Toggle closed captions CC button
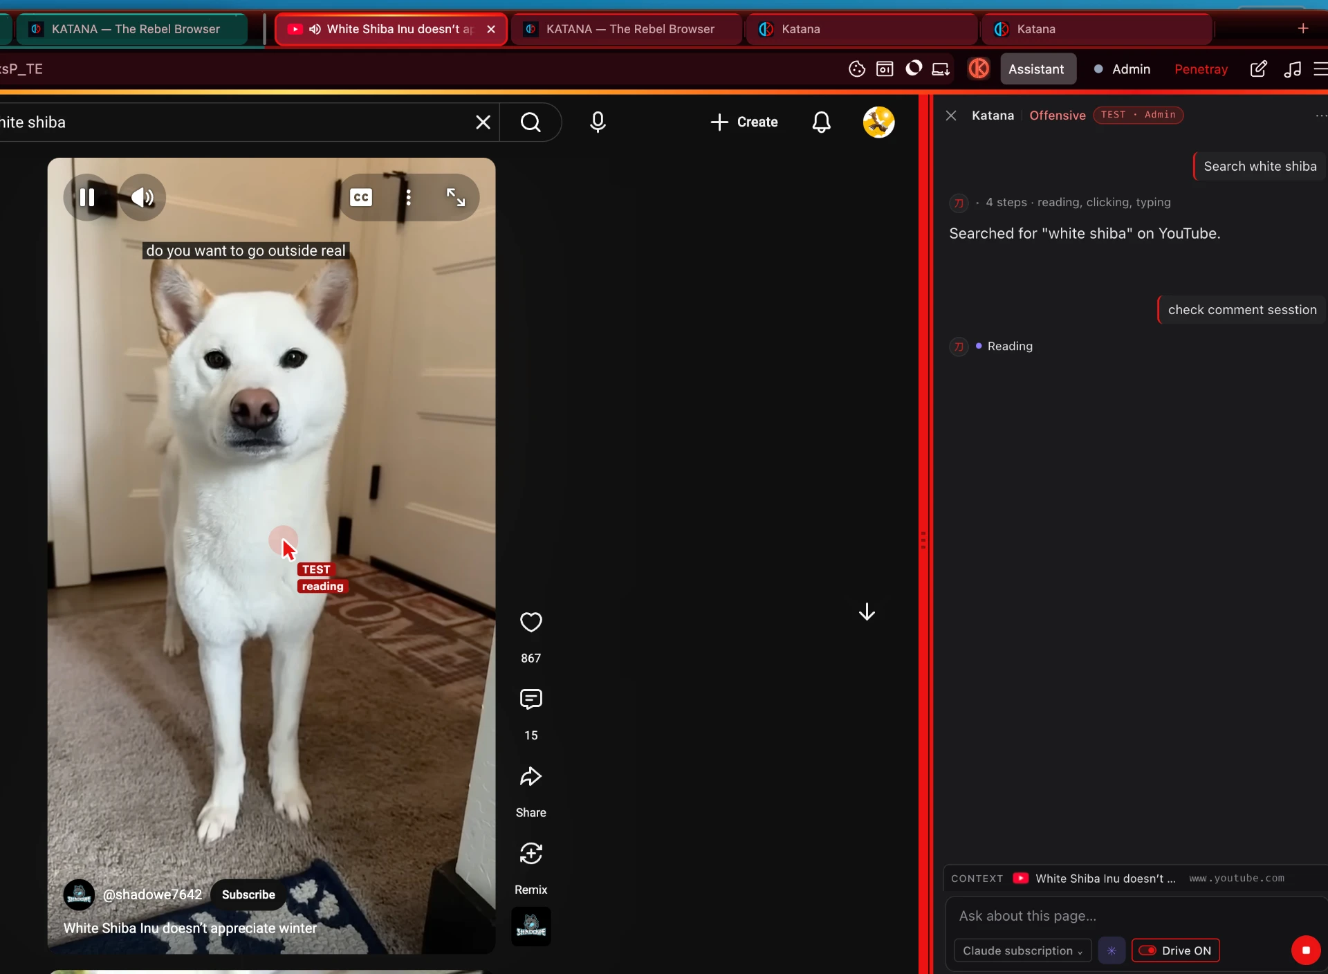This screenshot has width=1328, height=974. point(361,197)
